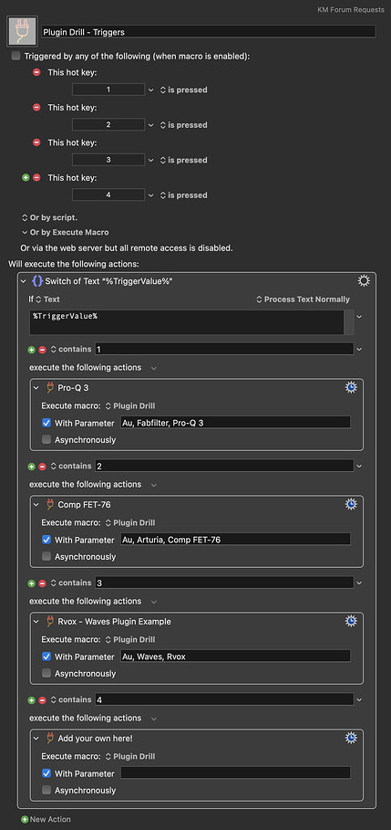Uncheck With Parameter for Comp FET-76
The image size is (391, 830).
click(x=46, y=540)
